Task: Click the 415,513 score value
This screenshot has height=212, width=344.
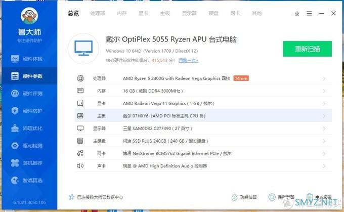Action: [x=159, y=60]
